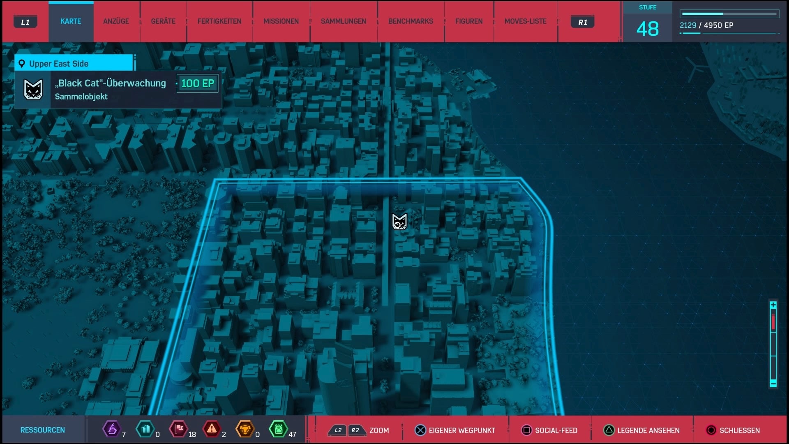Click the base token count 18
This screenshot has height=444, width=789.
(192, 435)
